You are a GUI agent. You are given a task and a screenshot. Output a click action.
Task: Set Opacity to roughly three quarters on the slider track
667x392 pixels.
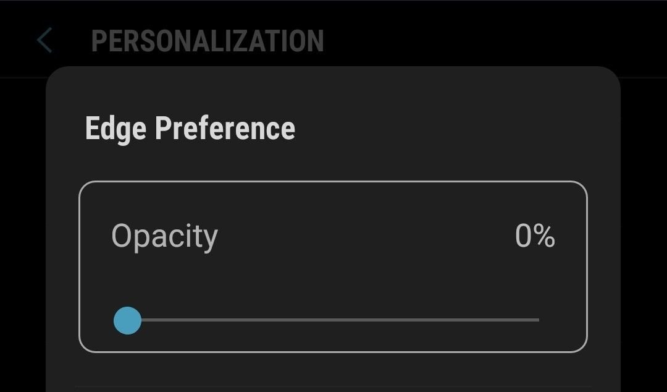[x=436, y=320]
